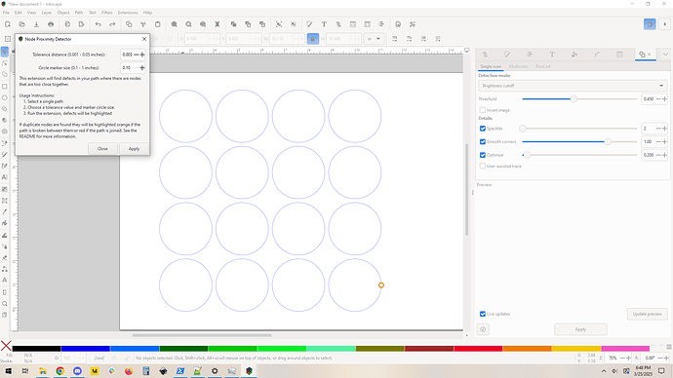Click Google Chrome icon in taskbar
673x378 pixels.
click(60, 371)
